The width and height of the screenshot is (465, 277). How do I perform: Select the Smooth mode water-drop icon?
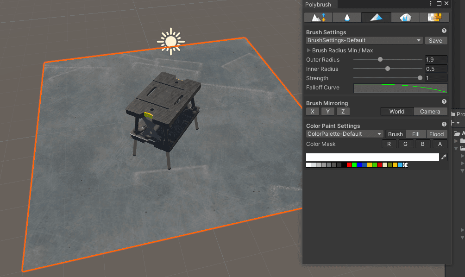tap(347, 18)
